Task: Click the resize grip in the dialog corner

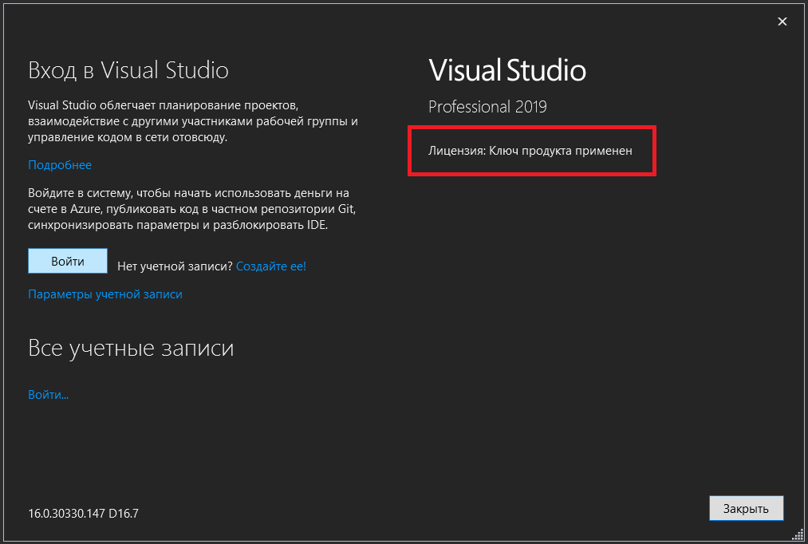Action: point(797,534)
